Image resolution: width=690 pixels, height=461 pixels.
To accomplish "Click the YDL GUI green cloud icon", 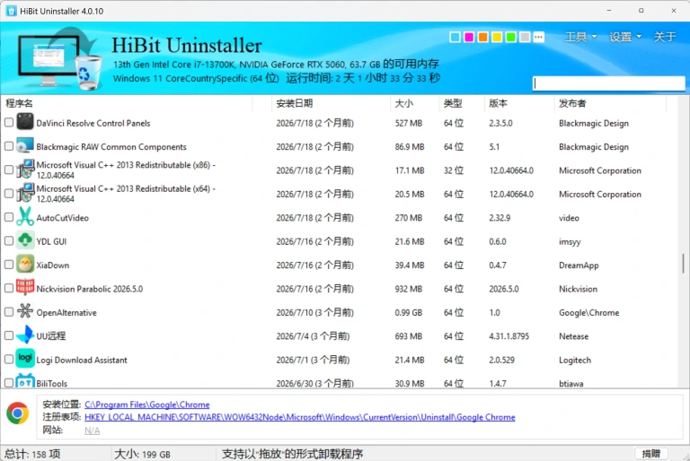I will coord(25,240).
